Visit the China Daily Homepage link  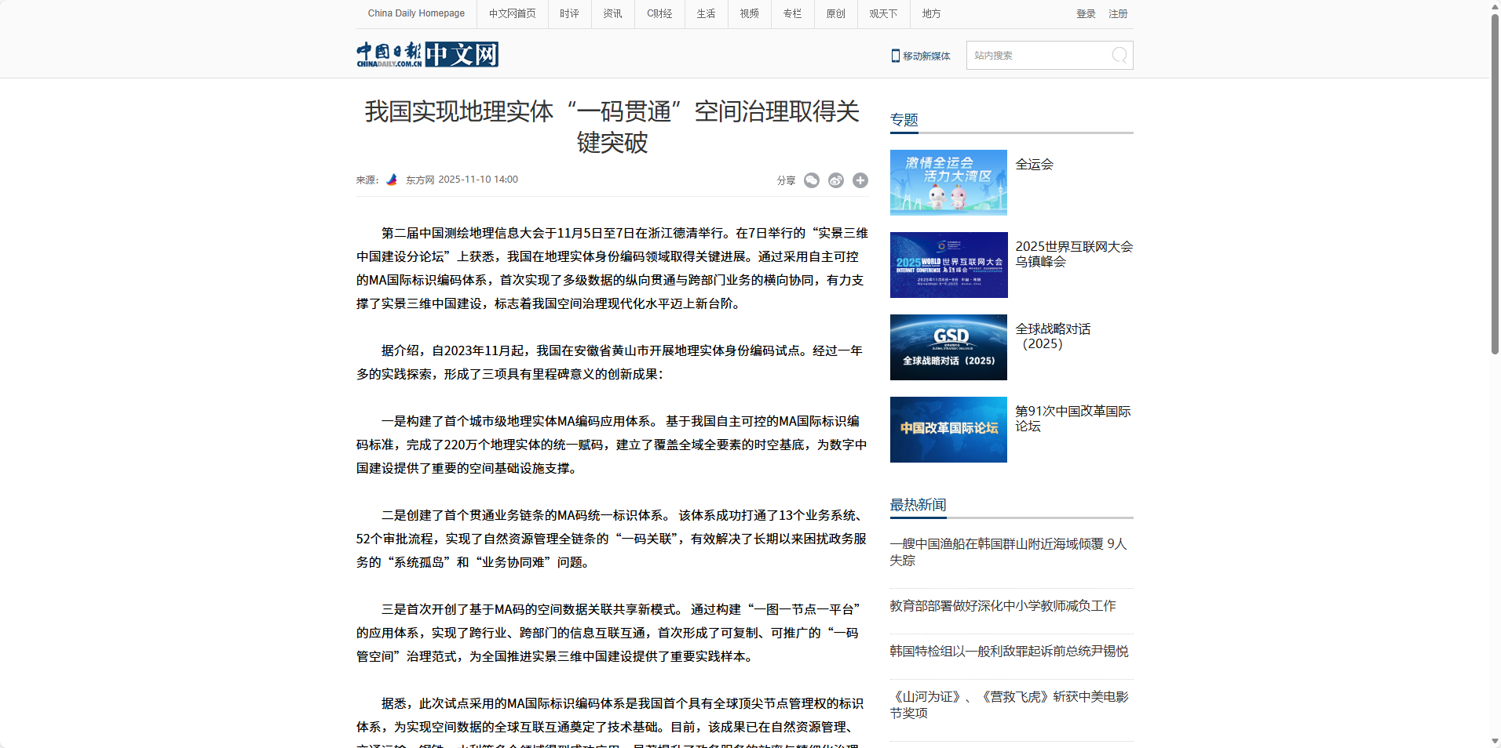point(415,13)
